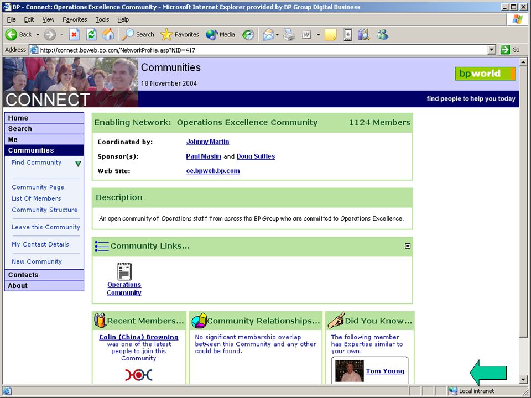Click the red and blue network logo

[138, 375]
